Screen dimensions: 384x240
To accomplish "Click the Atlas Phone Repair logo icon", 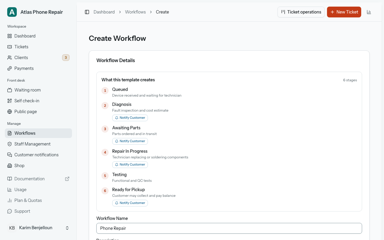I will coord(12,12).
